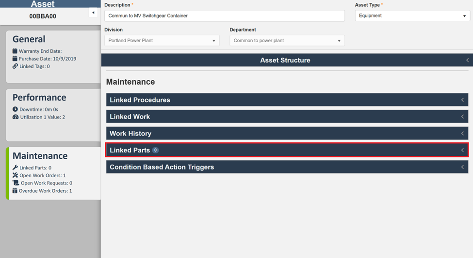This screenshot has width=473, height=258.
Task: Click the chain link icon for Linked Tags
Action: 15,66
